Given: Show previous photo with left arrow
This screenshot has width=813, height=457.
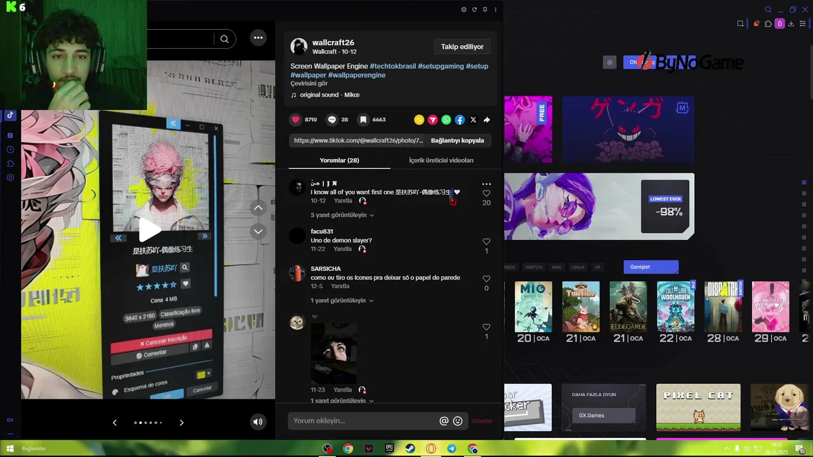Looking at the screenshot, I should (114, 423).
